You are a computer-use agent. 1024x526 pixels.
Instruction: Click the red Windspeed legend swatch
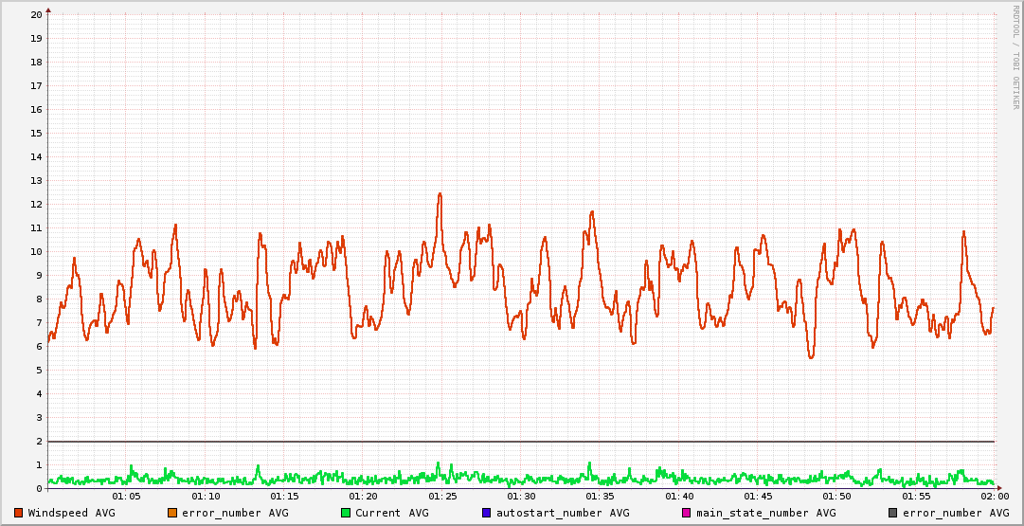(x=19, y=513)
